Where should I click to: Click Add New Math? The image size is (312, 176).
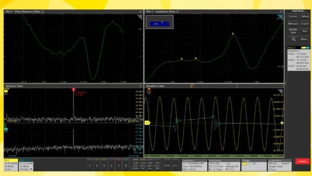pos(135,165)
